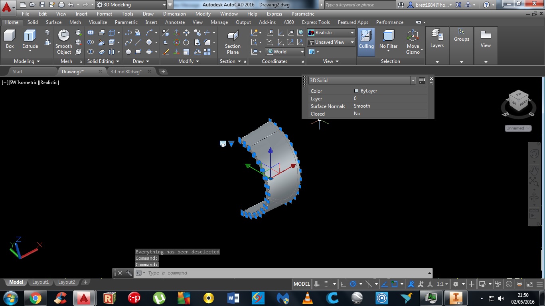Viewport: 545px width, 306px height.
Task: Click the Layout1 tab button
Action: pos(40,282)
